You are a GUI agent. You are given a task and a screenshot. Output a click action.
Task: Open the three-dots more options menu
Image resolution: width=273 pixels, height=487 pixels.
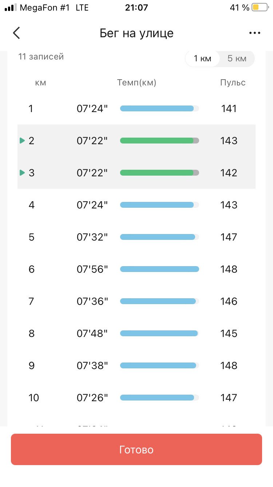(x=255, y=33)
